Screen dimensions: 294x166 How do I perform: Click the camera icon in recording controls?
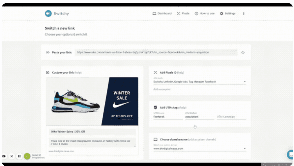point(4,156)
